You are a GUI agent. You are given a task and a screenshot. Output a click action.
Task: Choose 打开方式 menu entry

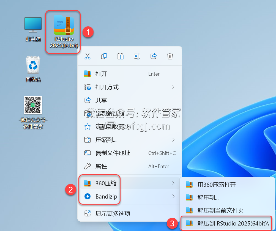[130, 87]
